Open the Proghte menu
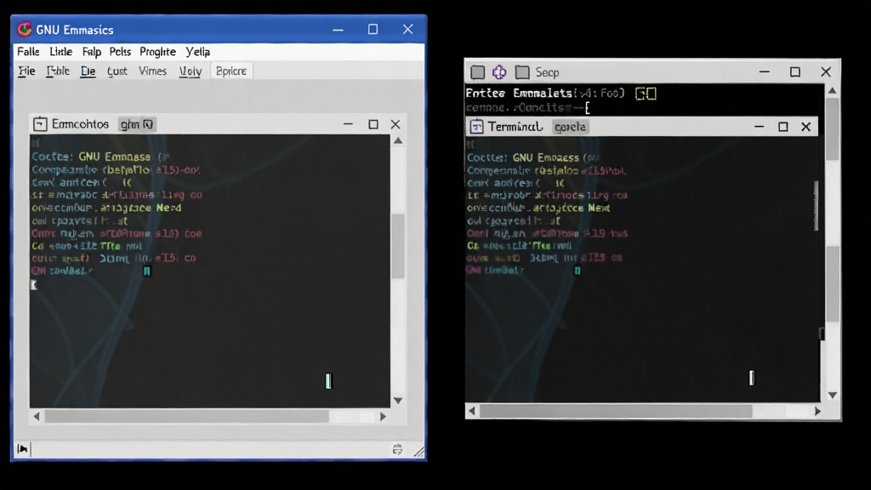The height and width of the screenshot is (490, 871). pyautogui.click(x=157, y=52)
